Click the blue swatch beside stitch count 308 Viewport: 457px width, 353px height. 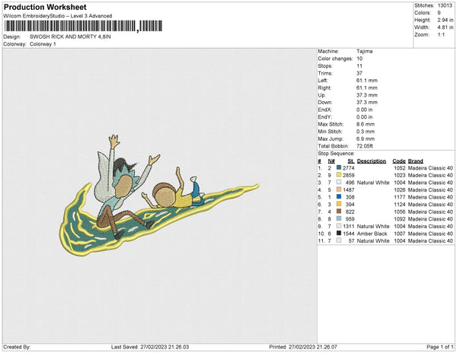pyautogui.click(x=339, y=197)
